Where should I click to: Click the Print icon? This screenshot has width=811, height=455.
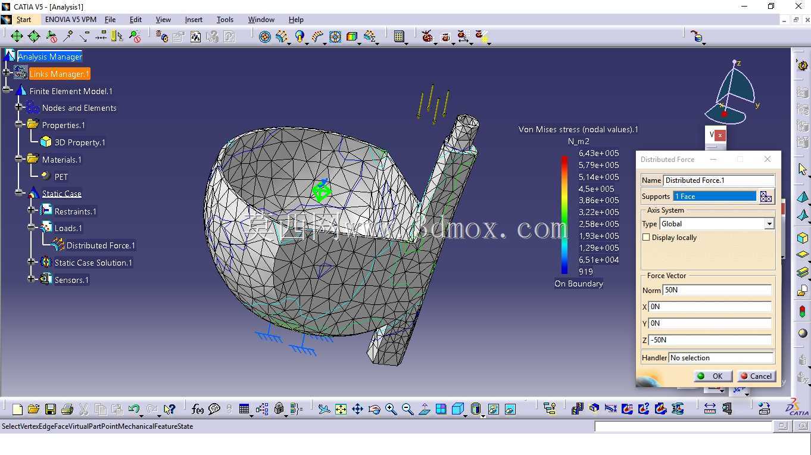coord(67,409)
